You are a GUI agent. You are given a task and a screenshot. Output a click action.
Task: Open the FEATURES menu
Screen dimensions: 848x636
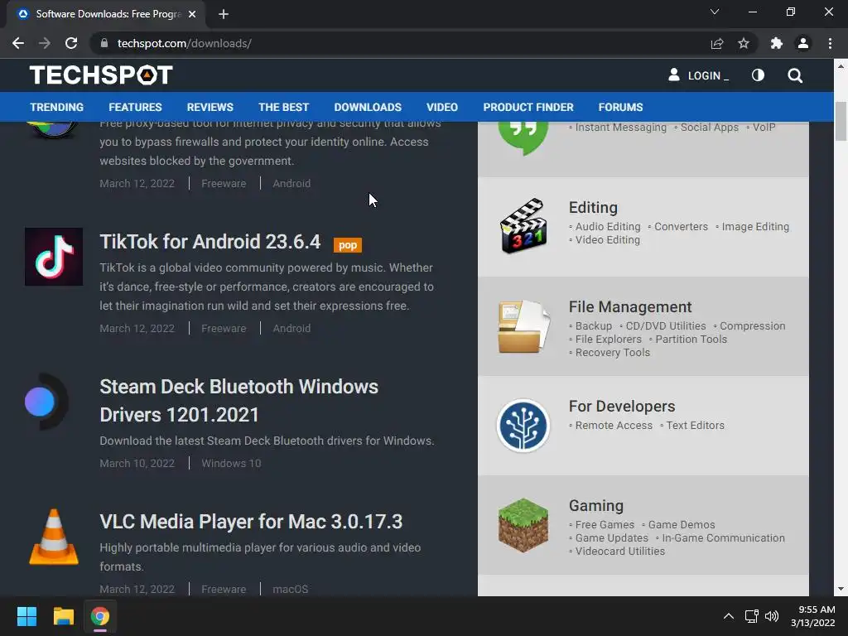pos(135,107)
